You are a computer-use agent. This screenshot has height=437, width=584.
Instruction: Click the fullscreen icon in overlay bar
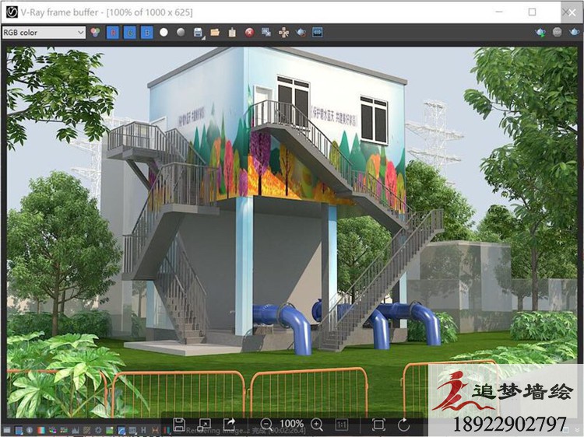pyautogui.click(x=378, y=425)
